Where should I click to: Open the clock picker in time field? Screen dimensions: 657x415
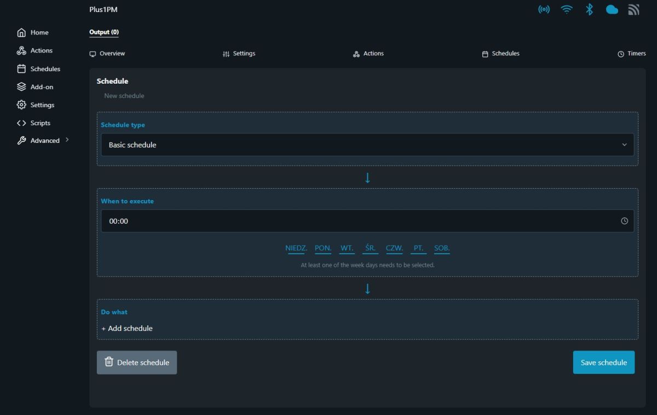pos(624,221)
